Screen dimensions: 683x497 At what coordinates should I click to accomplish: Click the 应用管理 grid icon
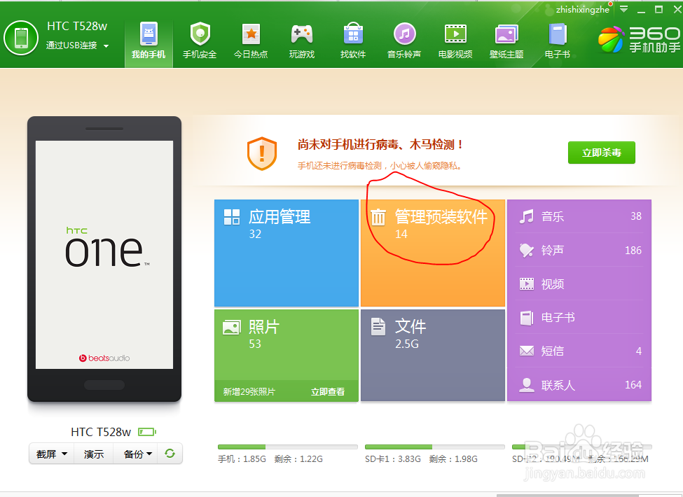tap(232, 217)
